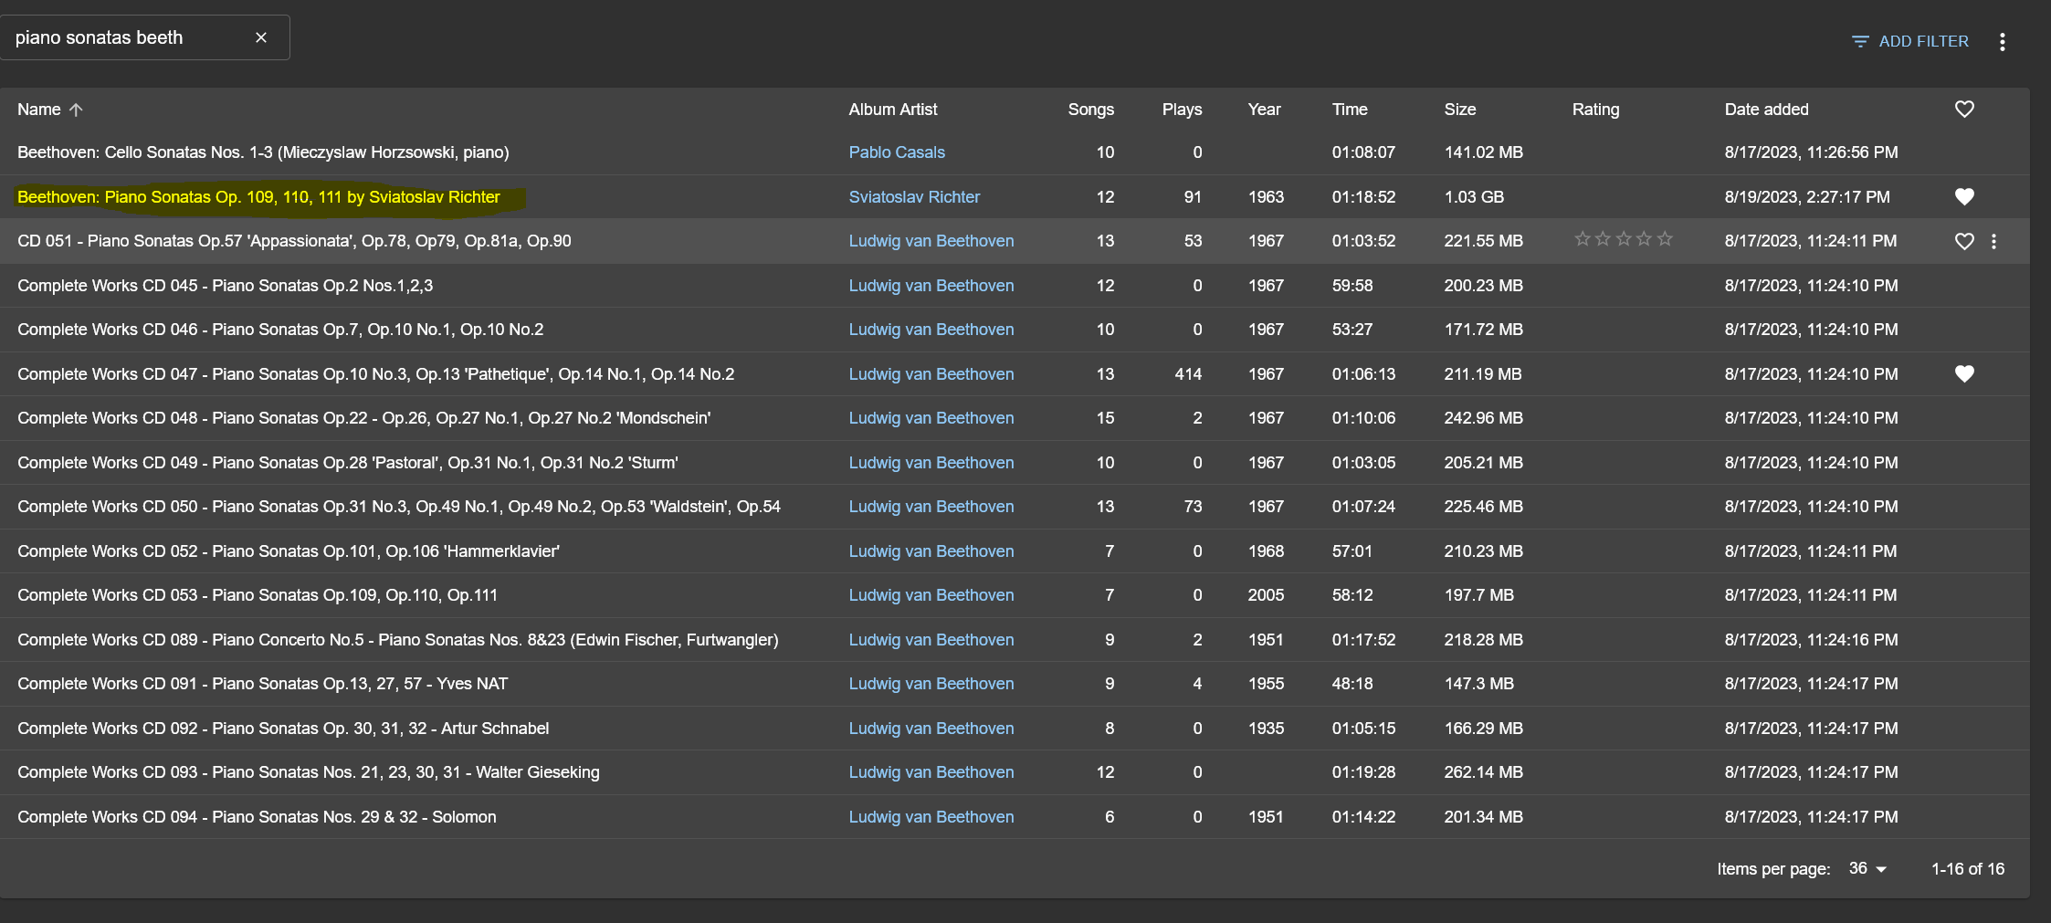
Task: Click the 8/19/2023, 2:27:17 PM date cell
Action: point(1807,196)
